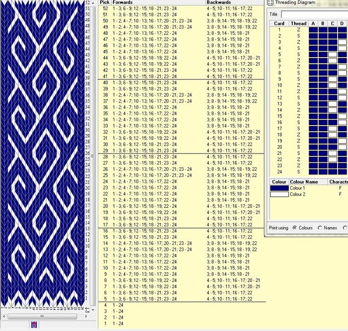348x331 pixels.
Task: Click blue hole A cell of card 12
Action: tap(313, 97)
